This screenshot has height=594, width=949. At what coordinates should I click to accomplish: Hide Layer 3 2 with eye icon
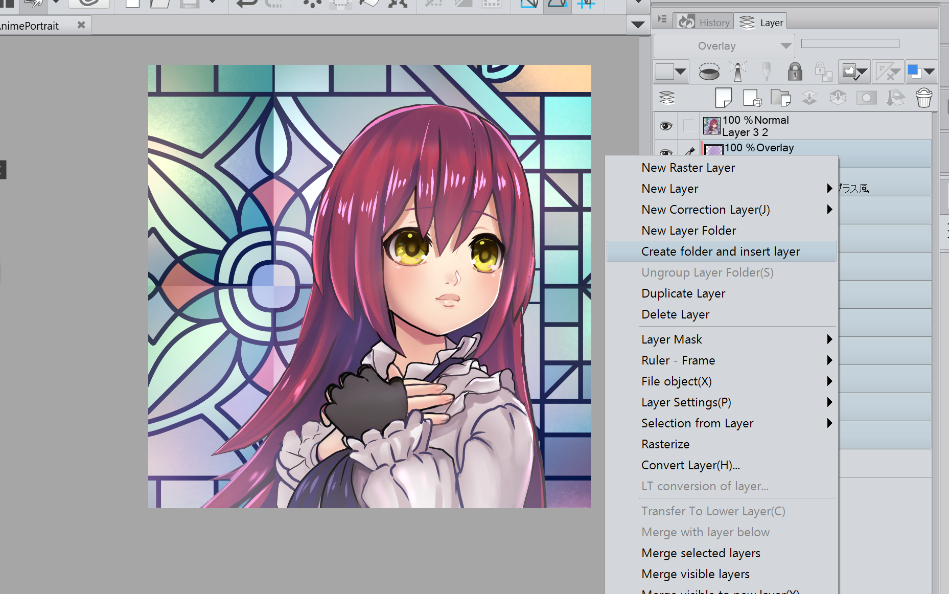pos(665,126)
